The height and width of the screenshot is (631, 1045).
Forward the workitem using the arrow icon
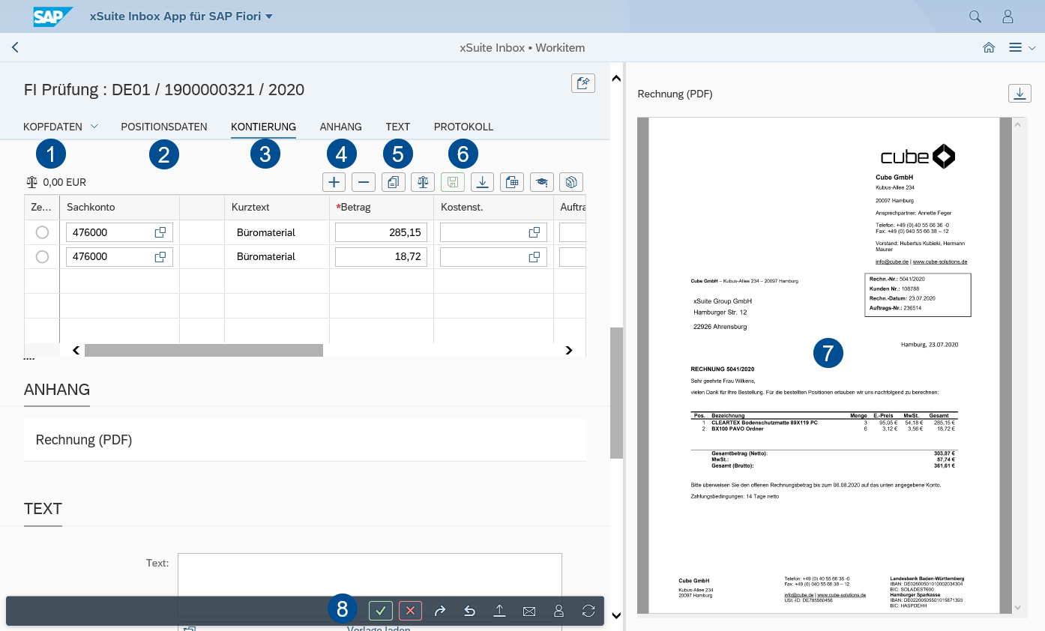[439, 611]
